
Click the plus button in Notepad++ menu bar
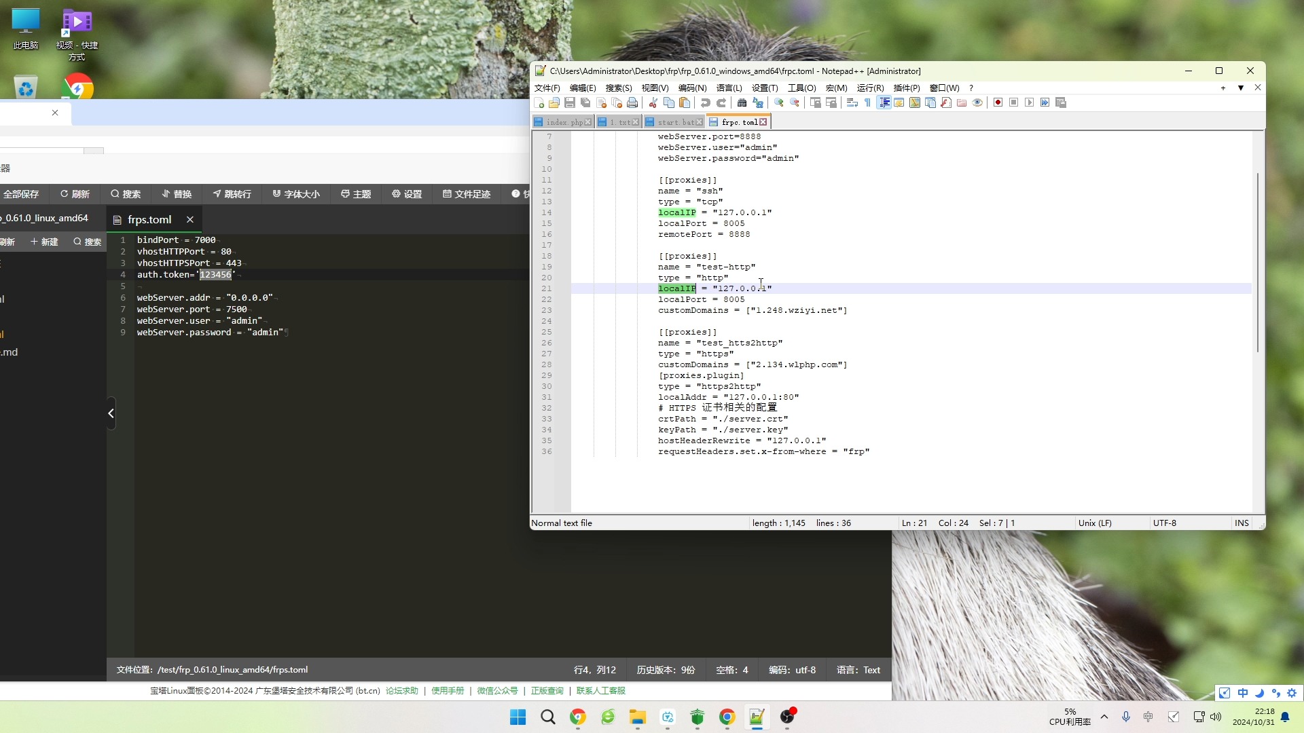[1223, 88]
